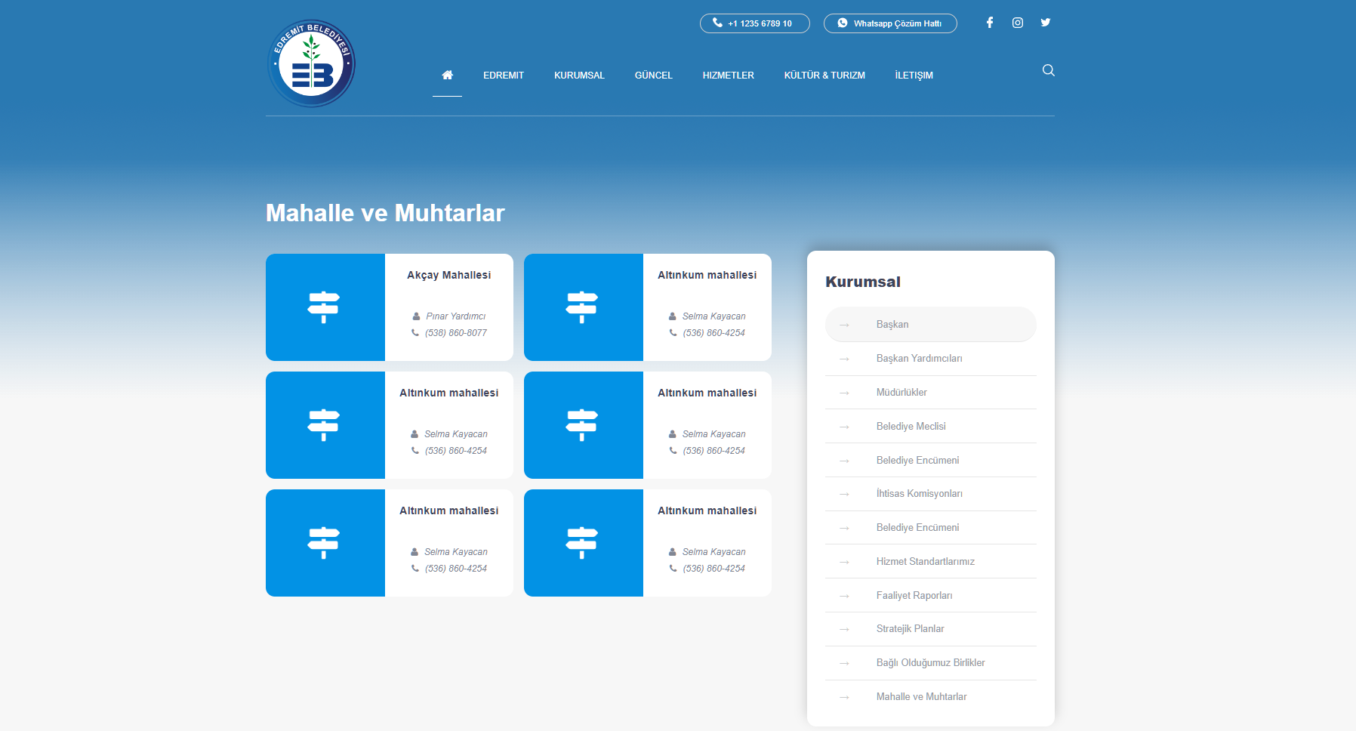Go to Stratejik Planlar in sidebar
This screenshot has width=1356, height=731.
pyautogui.click(x=910, y=629)
